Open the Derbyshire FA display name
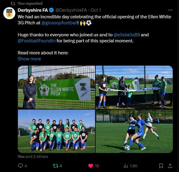Screen dimensions: 179x172 pos(33,10)
